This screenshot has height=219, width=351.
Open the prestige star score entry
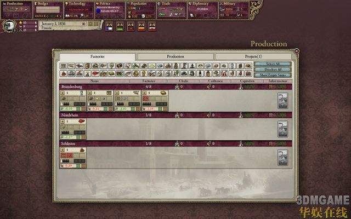tap(28, 22)
